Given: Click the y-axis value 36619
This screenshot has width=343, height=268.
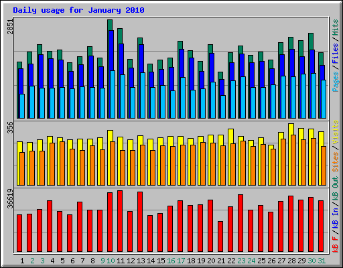Looking at the screenshot, I should point(10,198).
